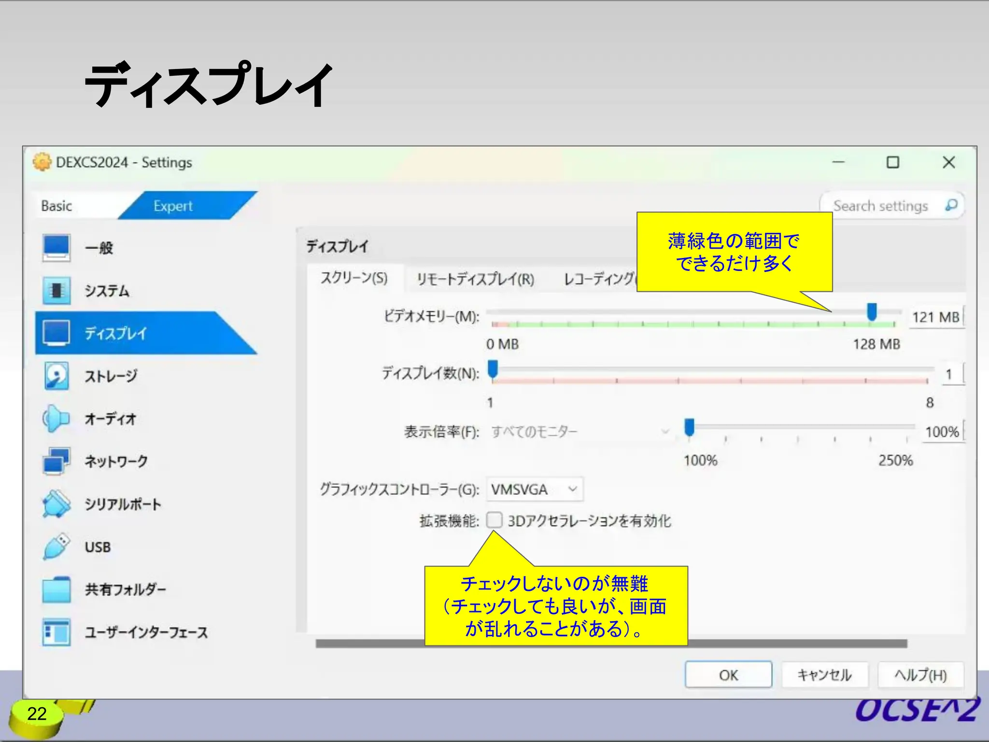Focus the Search settings field
Viewport: 989px width, 742px height.
pyautogui.click(x=880, y=206)
